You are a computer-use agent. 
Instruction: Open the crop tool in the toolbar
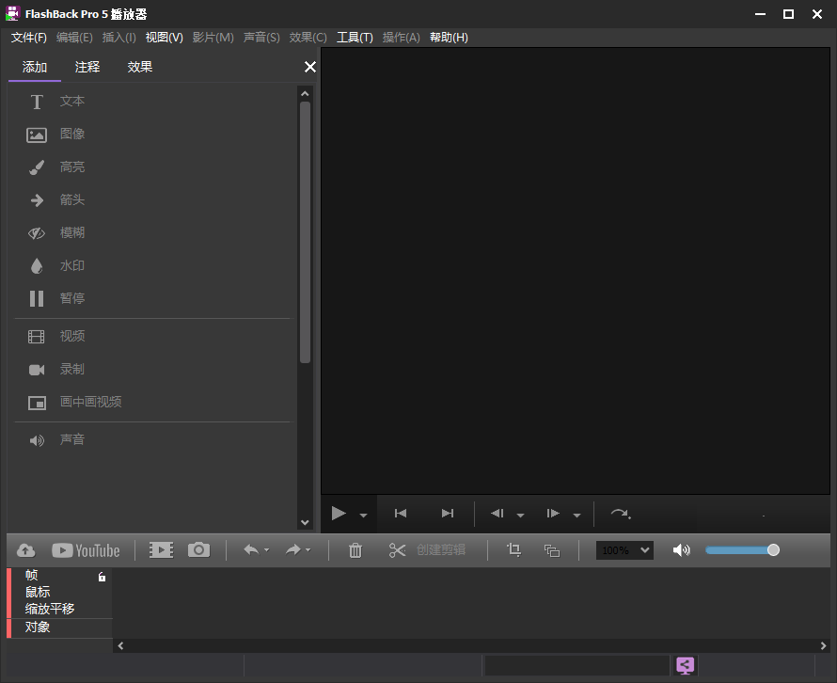pyautogui.click(x=514, y=549)
